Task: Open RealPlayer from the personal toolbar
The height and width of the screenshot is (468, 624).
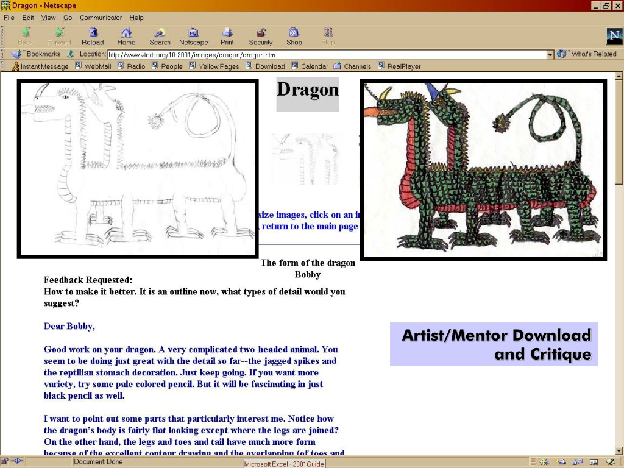Action: [400, 66]
